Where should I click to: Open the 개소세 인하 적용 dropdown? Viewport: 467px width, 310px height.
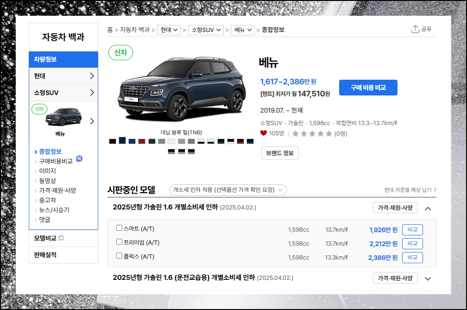point(228,190)
